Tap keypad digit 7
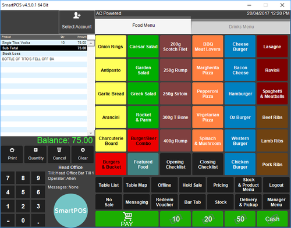The height and width of the screenshot is (228, 291). [x=8, y=178]
